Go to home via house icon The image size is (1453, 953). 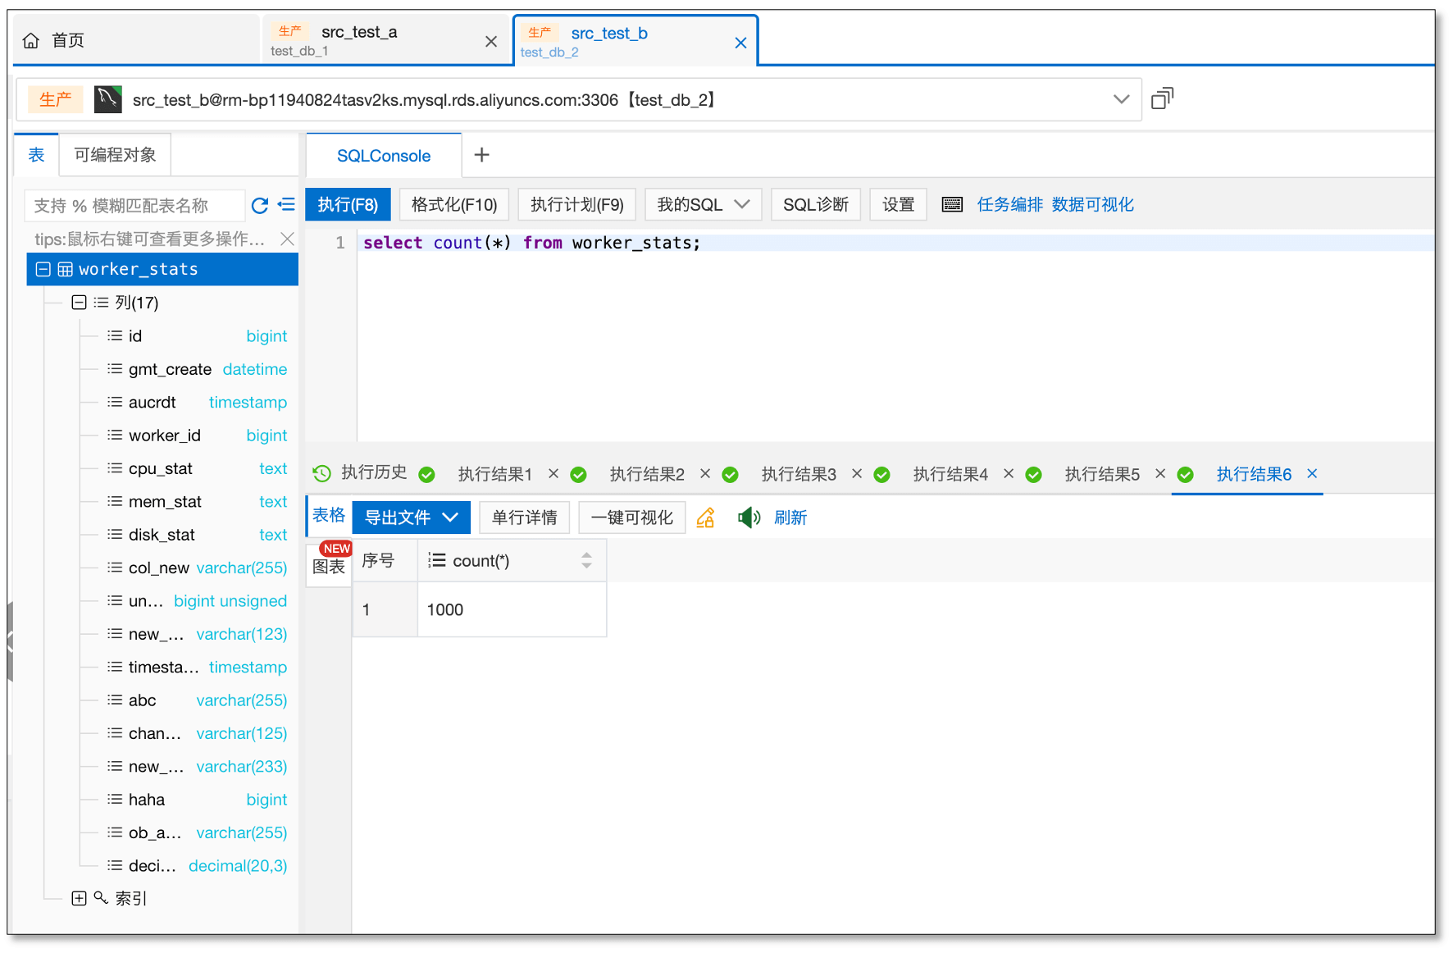(x=31, y=40)
